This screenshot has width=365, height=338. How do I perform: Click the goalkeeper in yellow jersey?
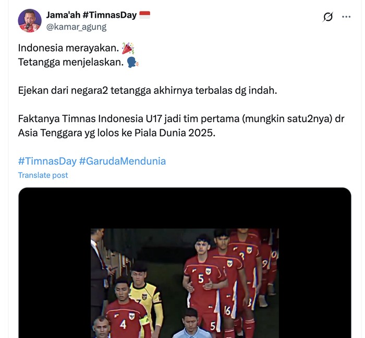(x=144, y=293)
